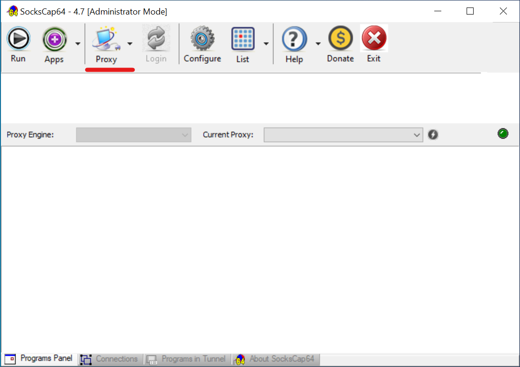This screenshot has width=520, height=367.
Task: Expand the List dropdown arrow
Action: pos(266,44)
